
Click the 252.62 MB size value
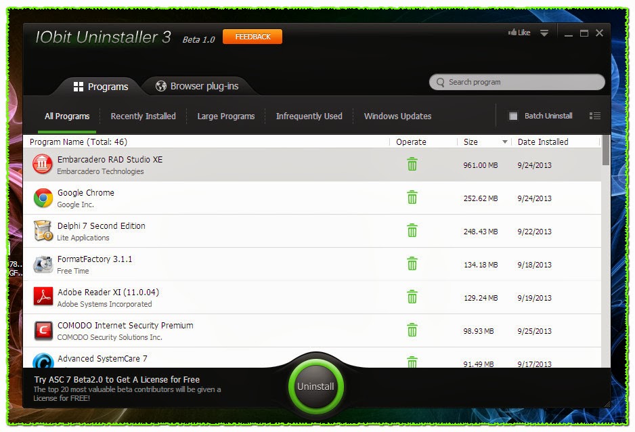click(481, 198)
